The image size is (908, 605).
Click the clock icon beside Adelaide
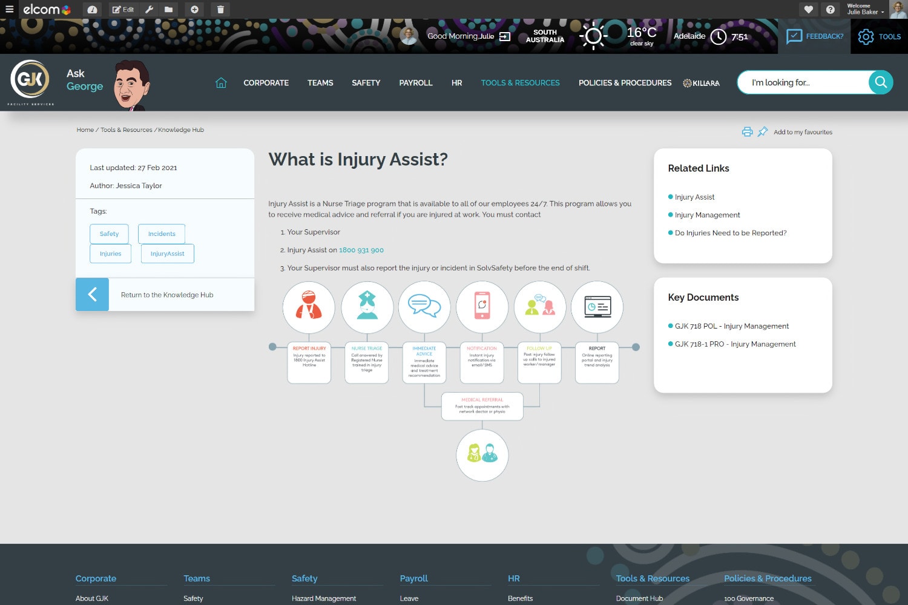pos(719,36)
